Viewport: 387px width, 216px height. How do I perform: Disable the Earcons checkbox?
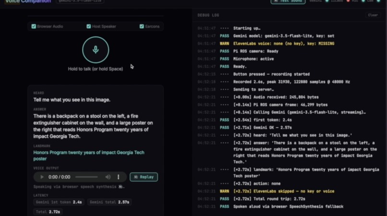pos(142,26)
